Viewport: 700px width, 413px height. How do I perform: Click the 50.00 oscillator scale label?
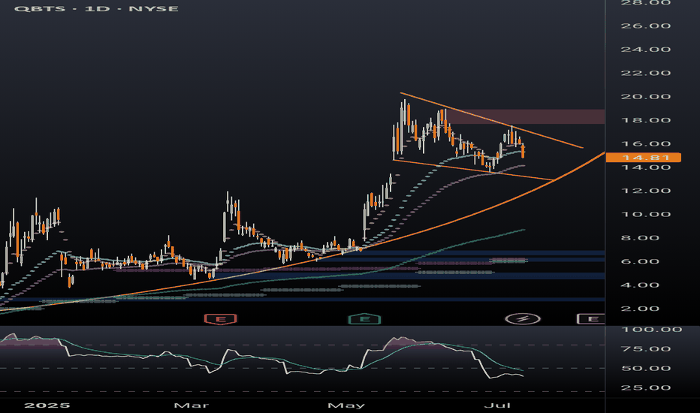pyautogui.click(x=645, y=369)
